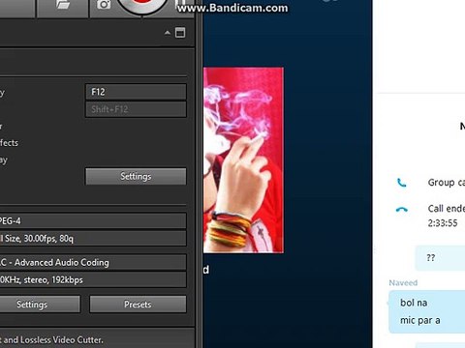Click the Shift+F12 hotkey field
The height and width of the screenshot is (348, 465).
click(x=136, y=109)
